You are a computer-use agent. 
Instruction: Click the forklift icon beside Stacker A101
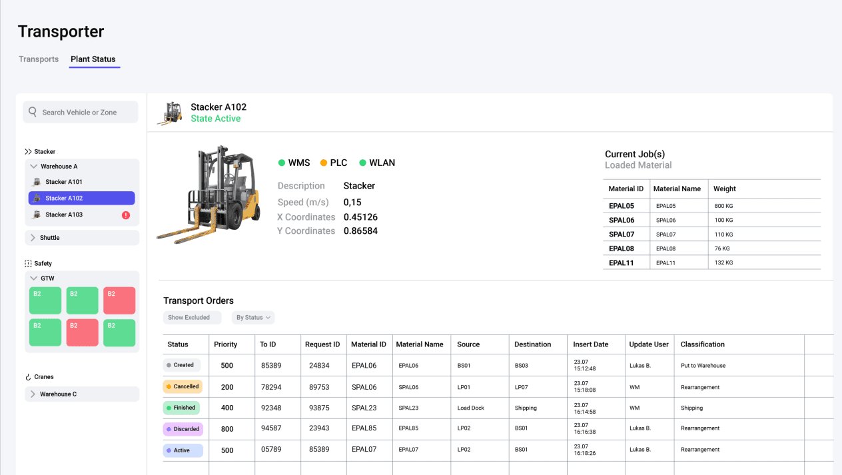pyautogui.click(x=37, y=182)
